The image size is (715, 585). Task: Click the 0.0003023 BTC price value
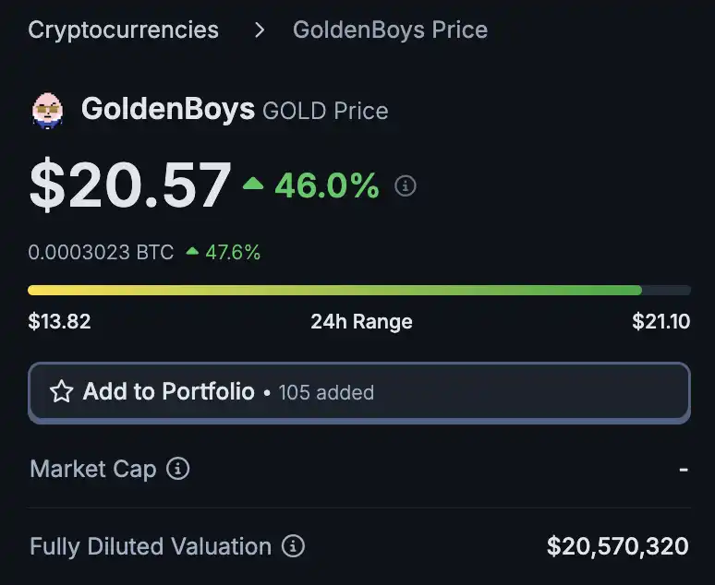(101, 252)
